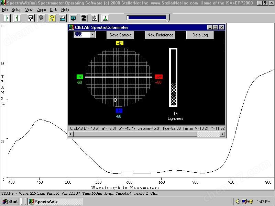Click the 'CIELAB L*= 40.61' status text

[85, 128]
